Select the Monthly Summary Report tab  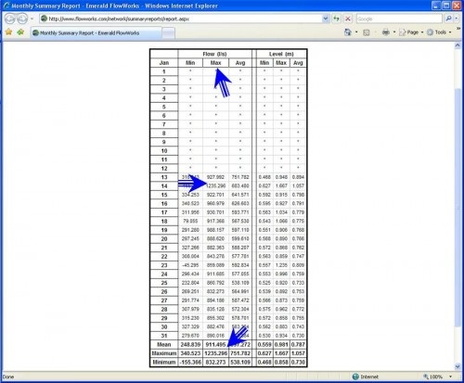[96, 32]
